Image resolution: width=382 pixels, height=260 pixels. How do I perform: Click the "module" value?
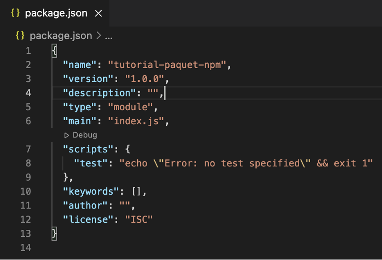pos(130,107)
